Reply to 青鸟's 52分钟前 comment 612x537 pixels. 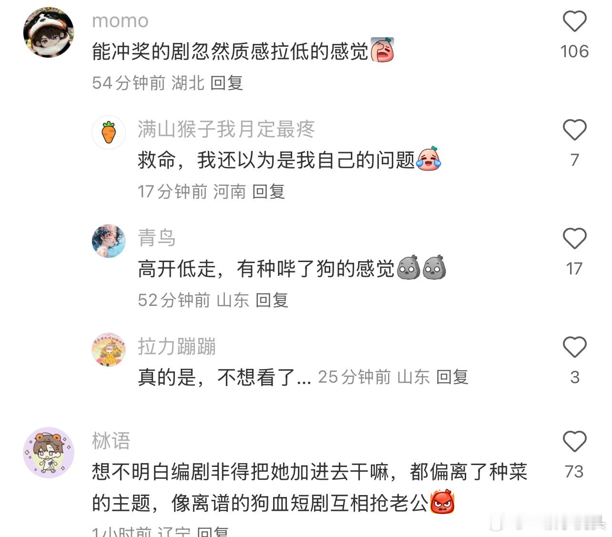272,300
